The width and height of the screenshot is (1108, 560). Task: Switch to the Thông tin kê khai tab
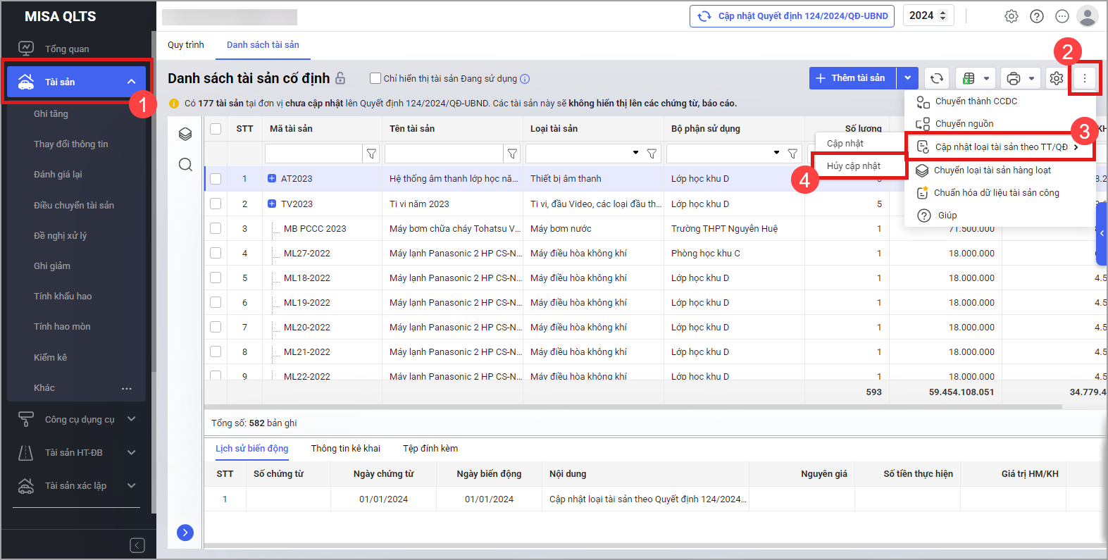pyautogui.click(x=345, y=449)
